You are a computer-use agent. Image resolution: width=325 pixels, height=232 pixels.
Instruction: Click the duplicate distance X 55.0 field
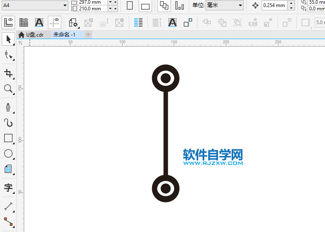coord(316,2)
